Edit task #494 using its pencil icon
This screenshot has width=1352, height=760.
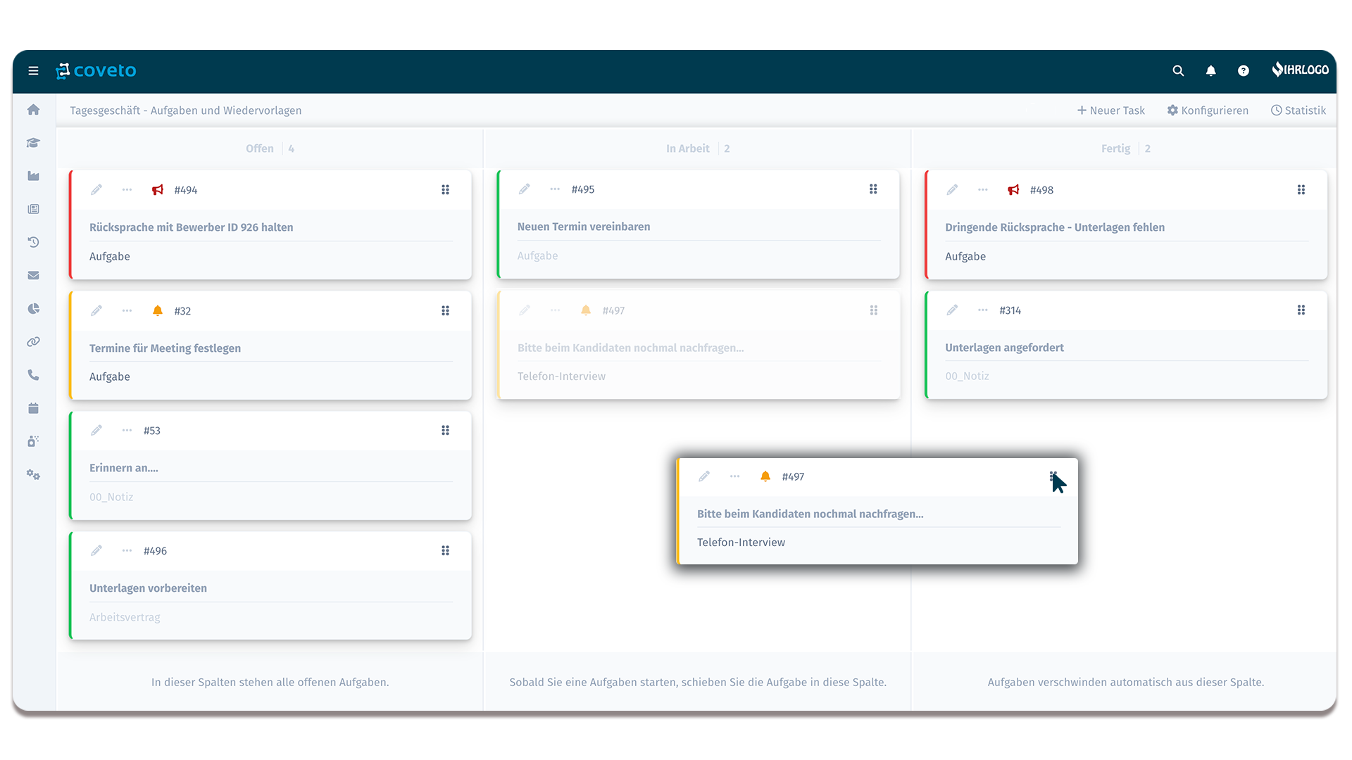click(x=96, y=189)
